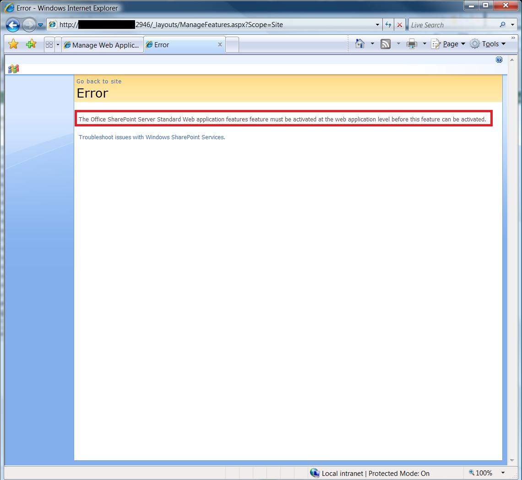Click the Add to Favorites icon
Image resolution: width=522 pixels, height=480 pixels.
31,44
